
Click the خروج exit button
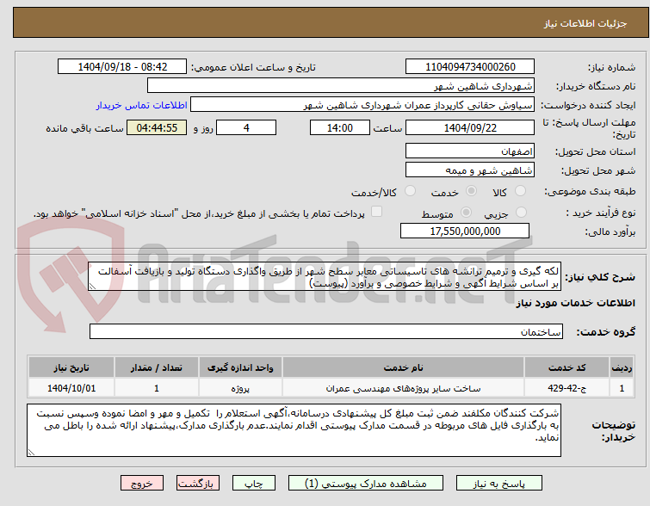142,484
